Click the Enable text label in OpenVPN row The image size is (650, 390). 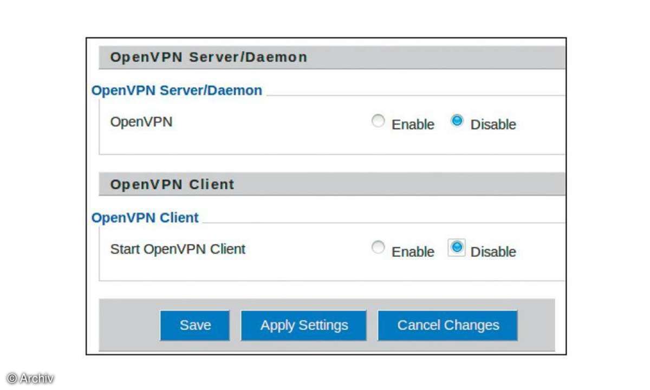[x=413, y=125]
